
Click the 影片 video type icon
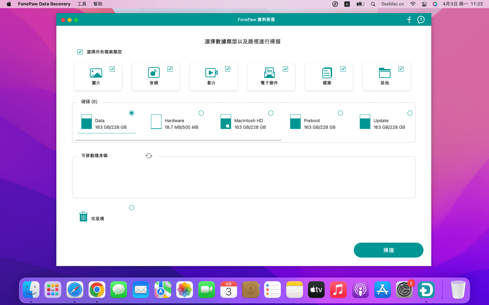(x=212, y=73)
